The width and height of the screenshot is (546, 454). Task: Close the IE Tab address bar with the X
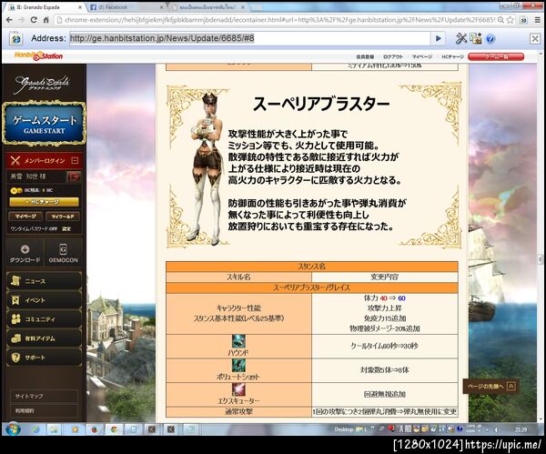tap(535, 38)
